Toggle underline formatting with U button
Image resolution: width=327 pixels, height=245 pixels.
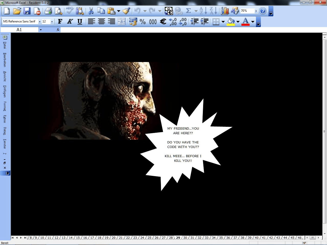tap(80, 22)
